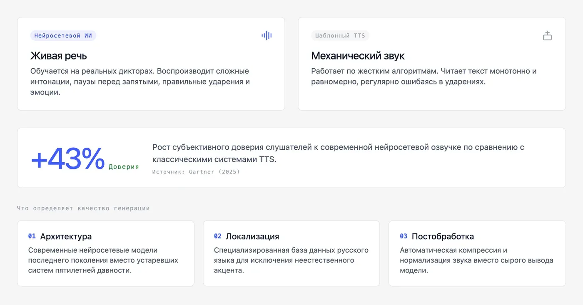Select the Шаблонный TTS badge
This screenshot has width=583, height=305.
click(340, 36)
